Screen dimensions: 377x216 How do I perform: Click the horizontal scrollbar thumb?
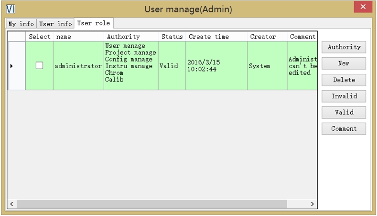152,204
